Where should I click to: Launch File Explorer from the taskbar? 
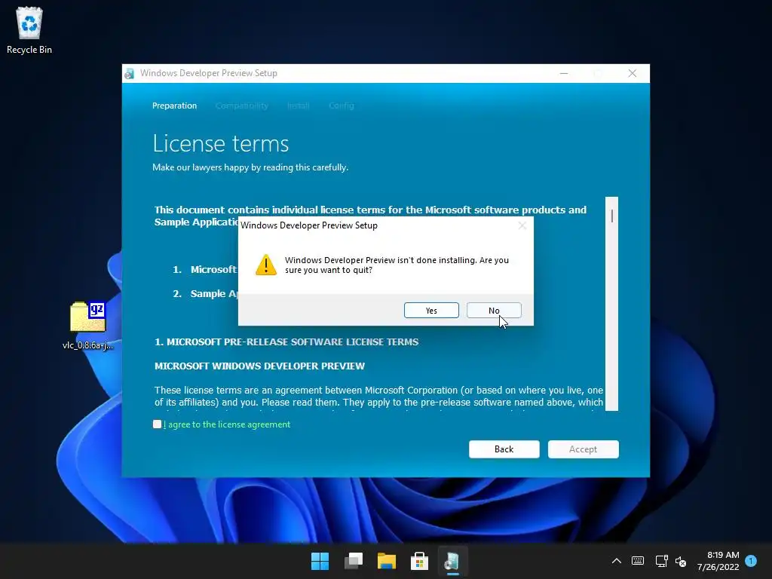[x=387, y=561]
